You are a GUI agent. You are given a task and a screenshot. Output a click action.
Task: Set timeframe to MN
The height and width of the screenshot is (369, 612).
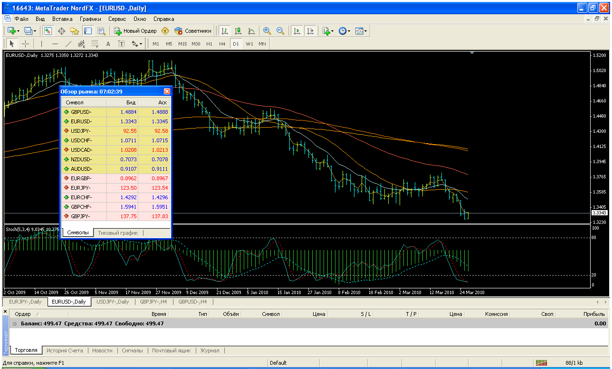tap(262, 44)
